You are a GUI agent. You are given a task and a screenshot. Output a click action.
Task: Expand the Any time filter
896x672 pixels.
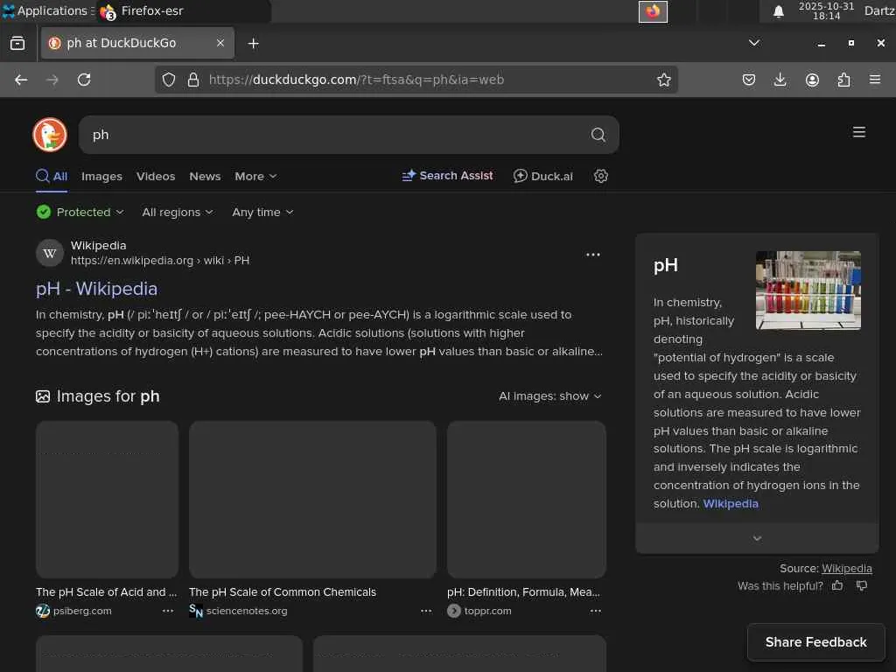262,212
